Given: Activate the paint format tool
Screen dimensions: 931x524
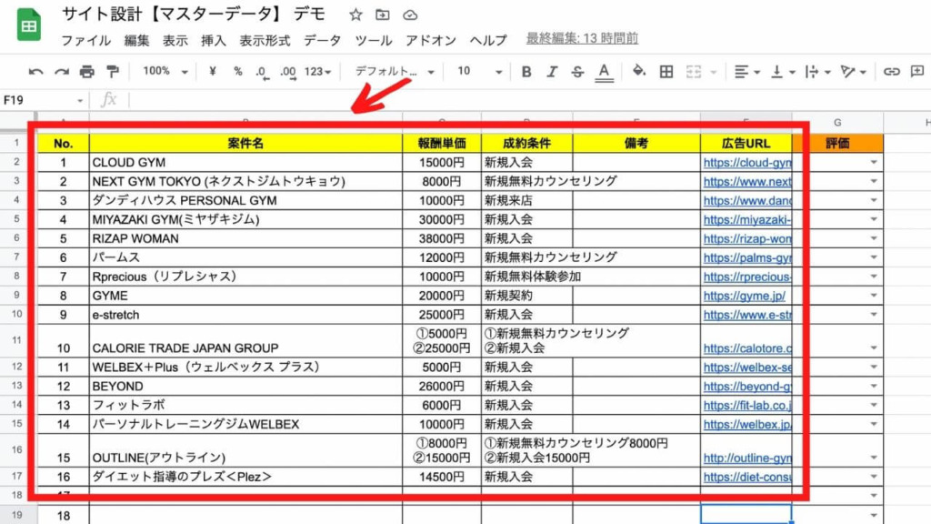Looking at the screenshot, I should (x=112, y=72).
